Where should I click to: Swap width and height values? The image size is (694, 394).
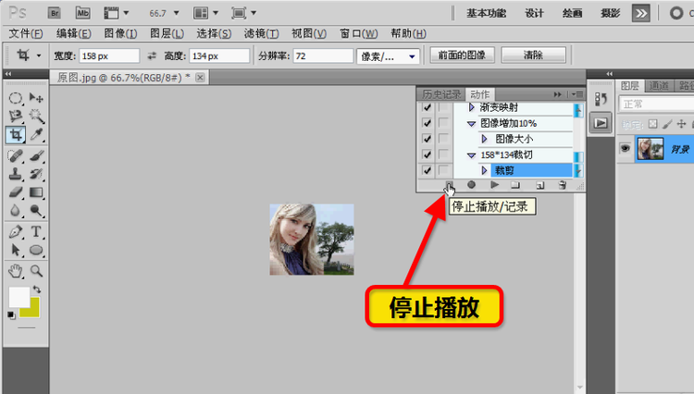(x=152, y=55)
